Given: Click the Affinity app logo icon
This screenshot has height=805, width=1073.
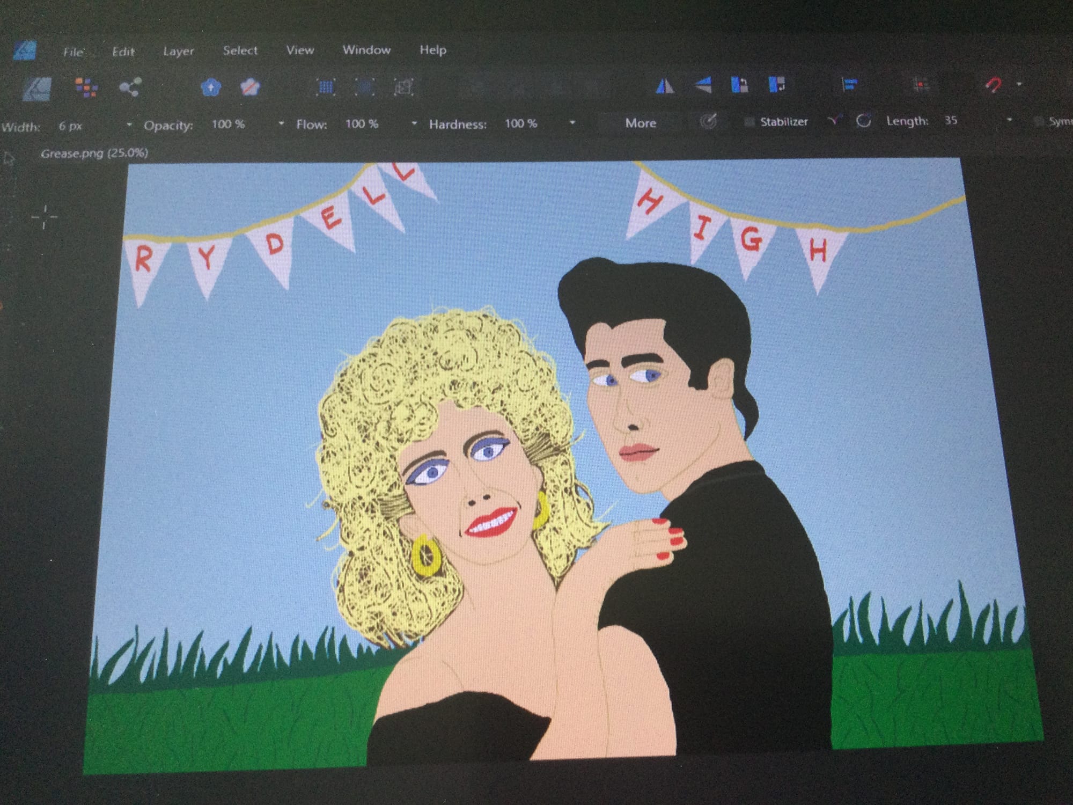Looking at the screenshot, I should pos(25,51).
